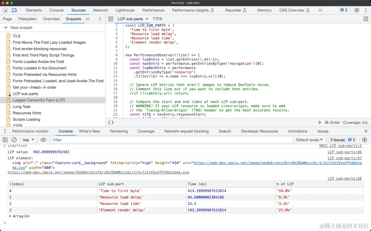Click the First And Third Party Script Timings icon
The image size is (371, 231).
[x=8, y=55]
